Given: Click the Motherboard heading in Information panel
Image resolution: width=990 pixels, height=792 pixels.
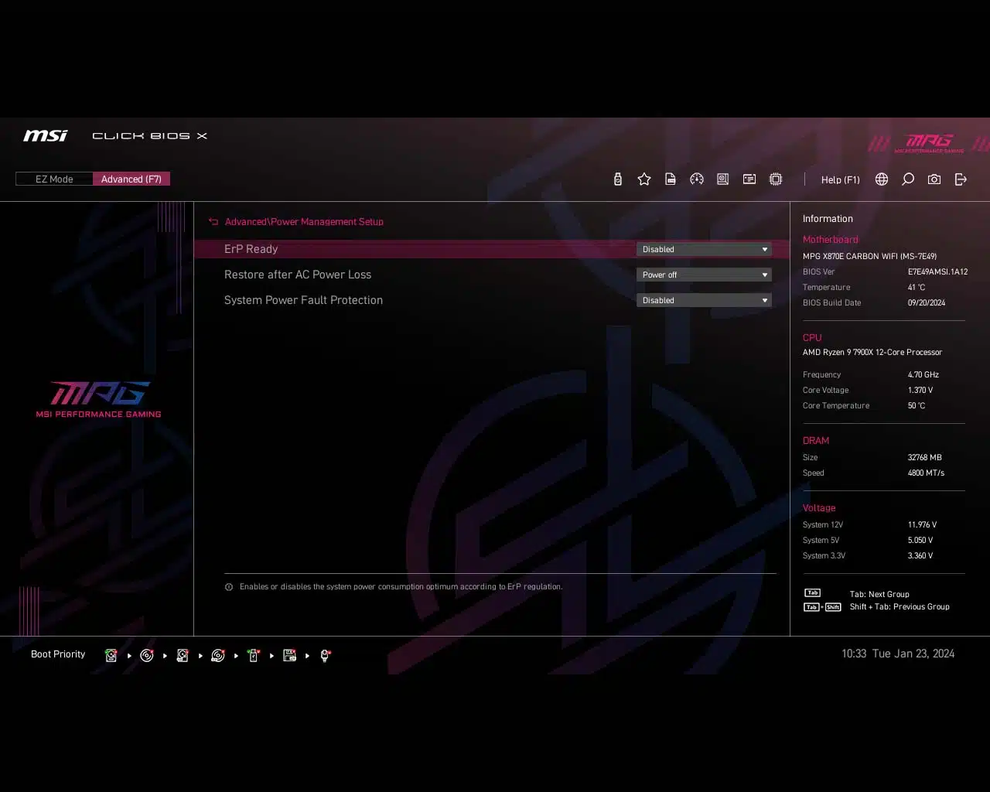Looking at the screenshot, I should click(830, 240).
